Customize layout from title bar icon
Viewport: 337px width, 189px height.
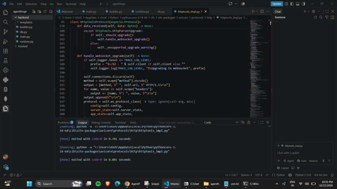(286, 4)
